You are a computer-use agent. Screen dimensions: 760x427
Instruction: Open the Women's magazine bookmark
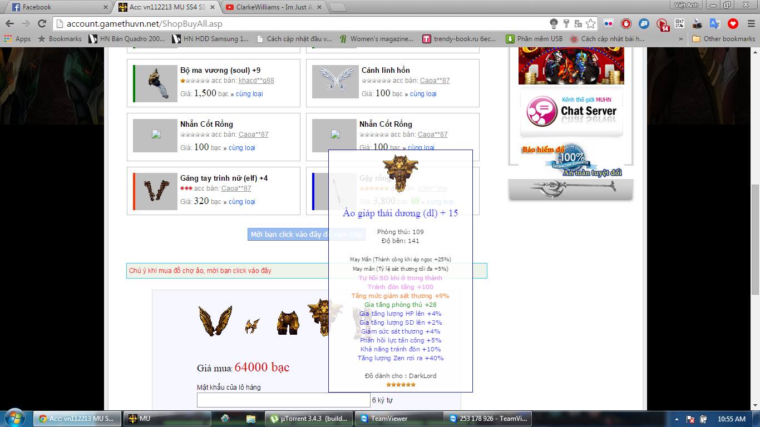(x=377, y=39)
